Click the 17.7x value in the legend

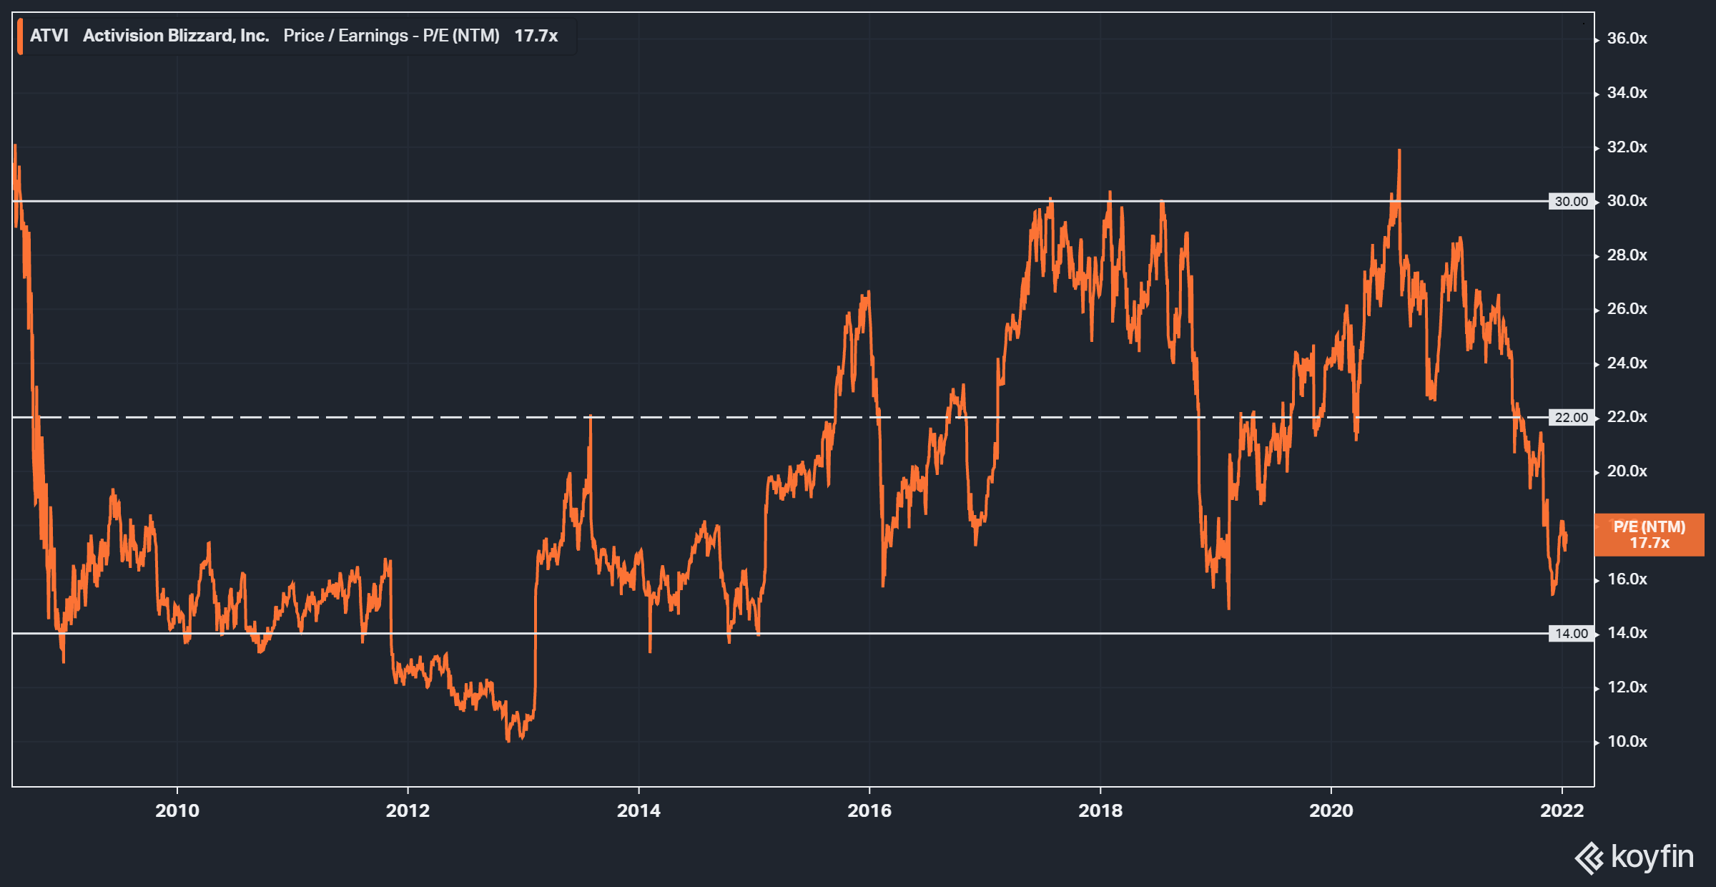click(x=536, y=36)
